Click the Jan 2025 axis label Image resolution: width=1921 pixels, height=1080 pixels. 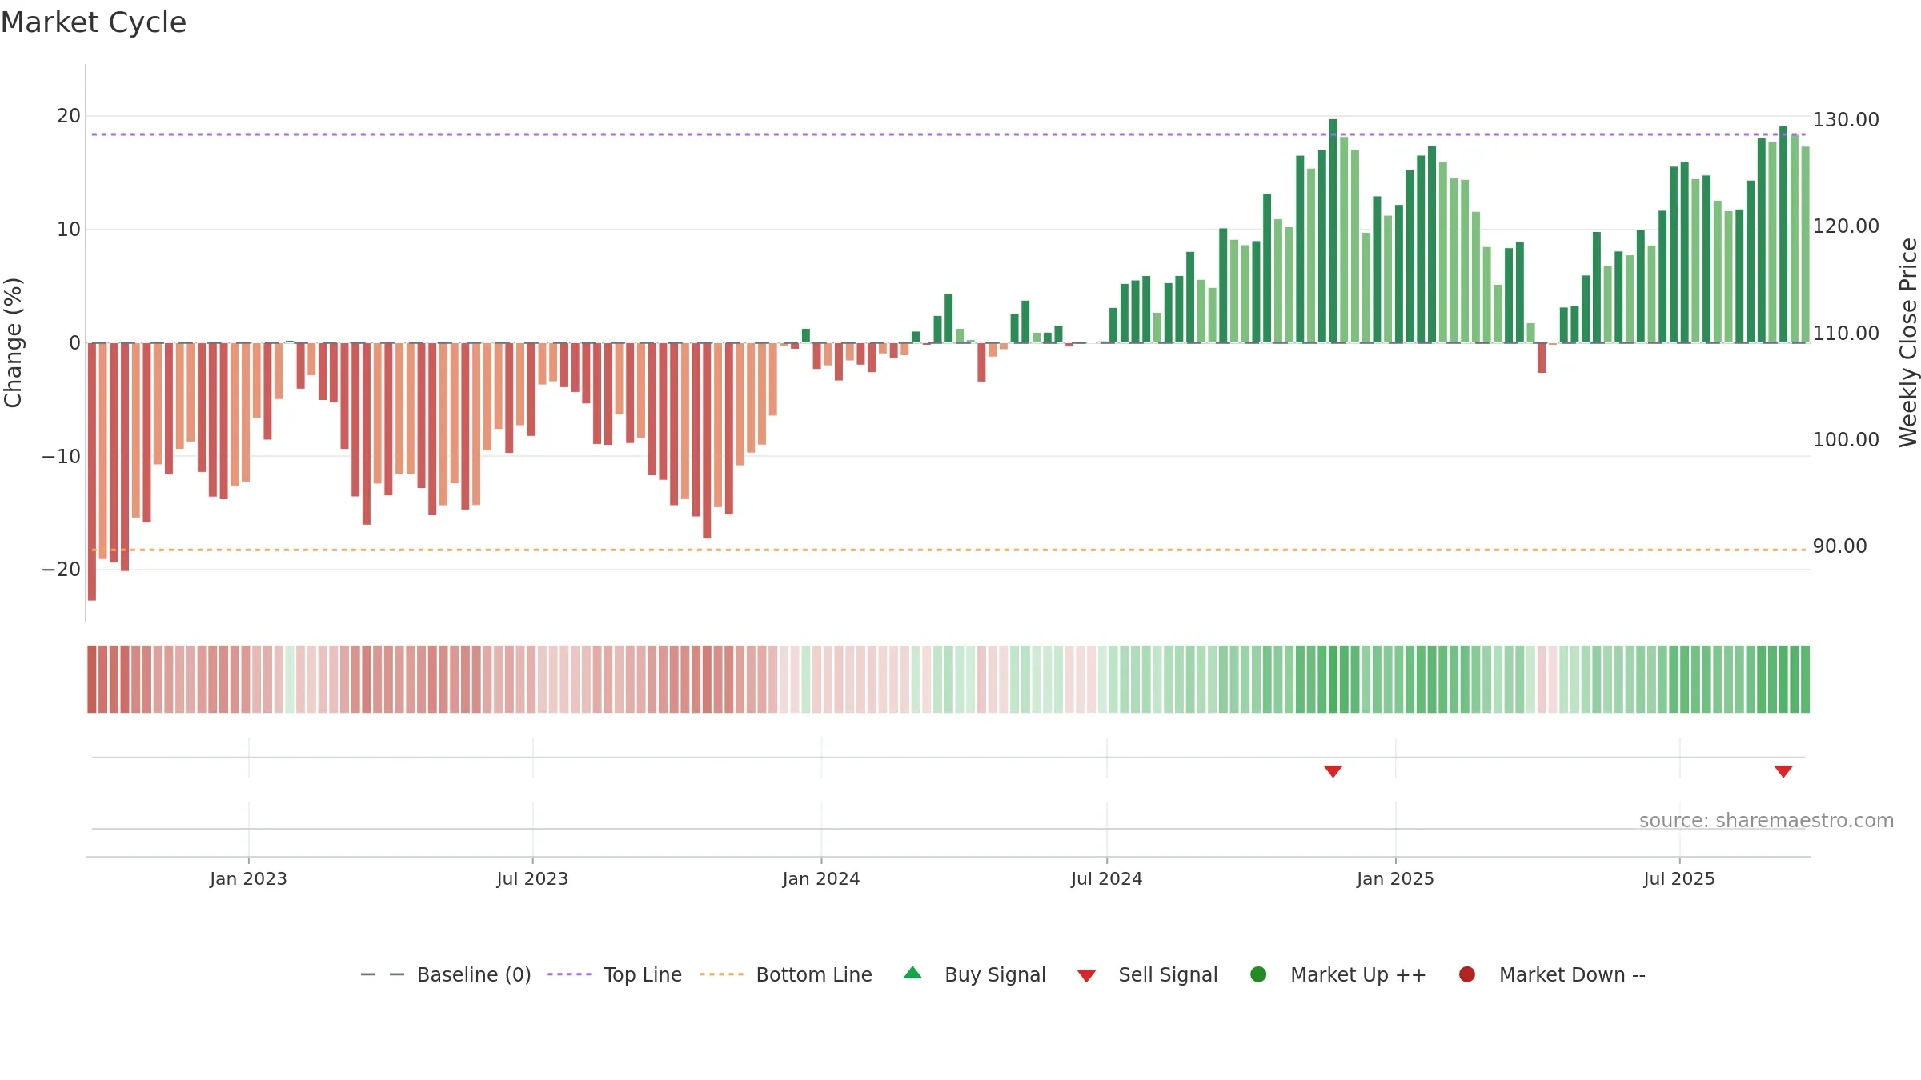tap(1395, 878)
